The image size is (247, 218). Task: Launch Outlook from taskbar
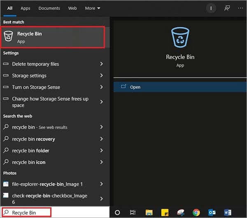[212, 213]
